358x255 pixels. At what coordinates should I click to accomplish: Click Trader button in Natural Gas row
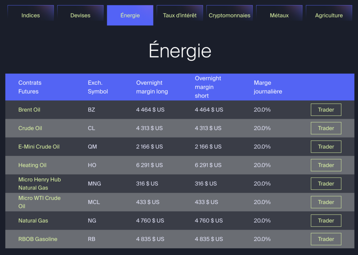(326, 220)
